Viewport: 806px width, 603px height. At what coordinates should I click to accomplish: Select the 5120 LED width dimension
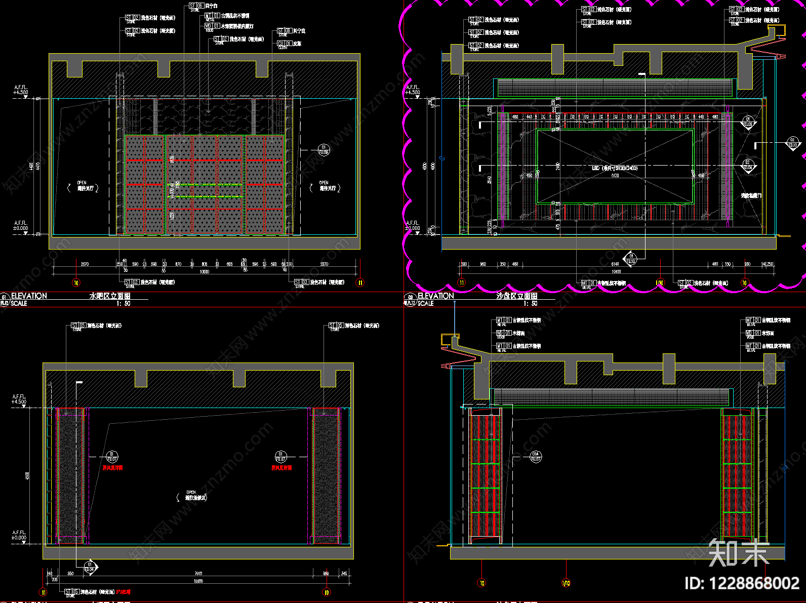click(615, 176)
